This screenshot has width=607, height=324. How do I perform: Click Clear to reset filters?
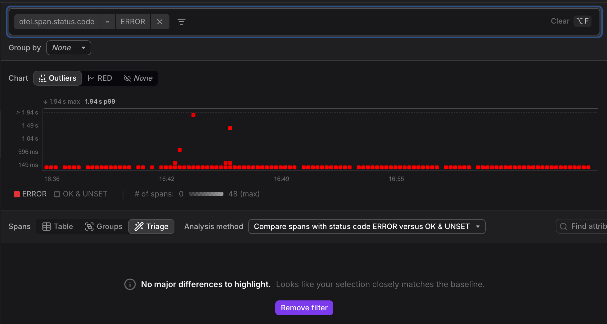point(560,21)
